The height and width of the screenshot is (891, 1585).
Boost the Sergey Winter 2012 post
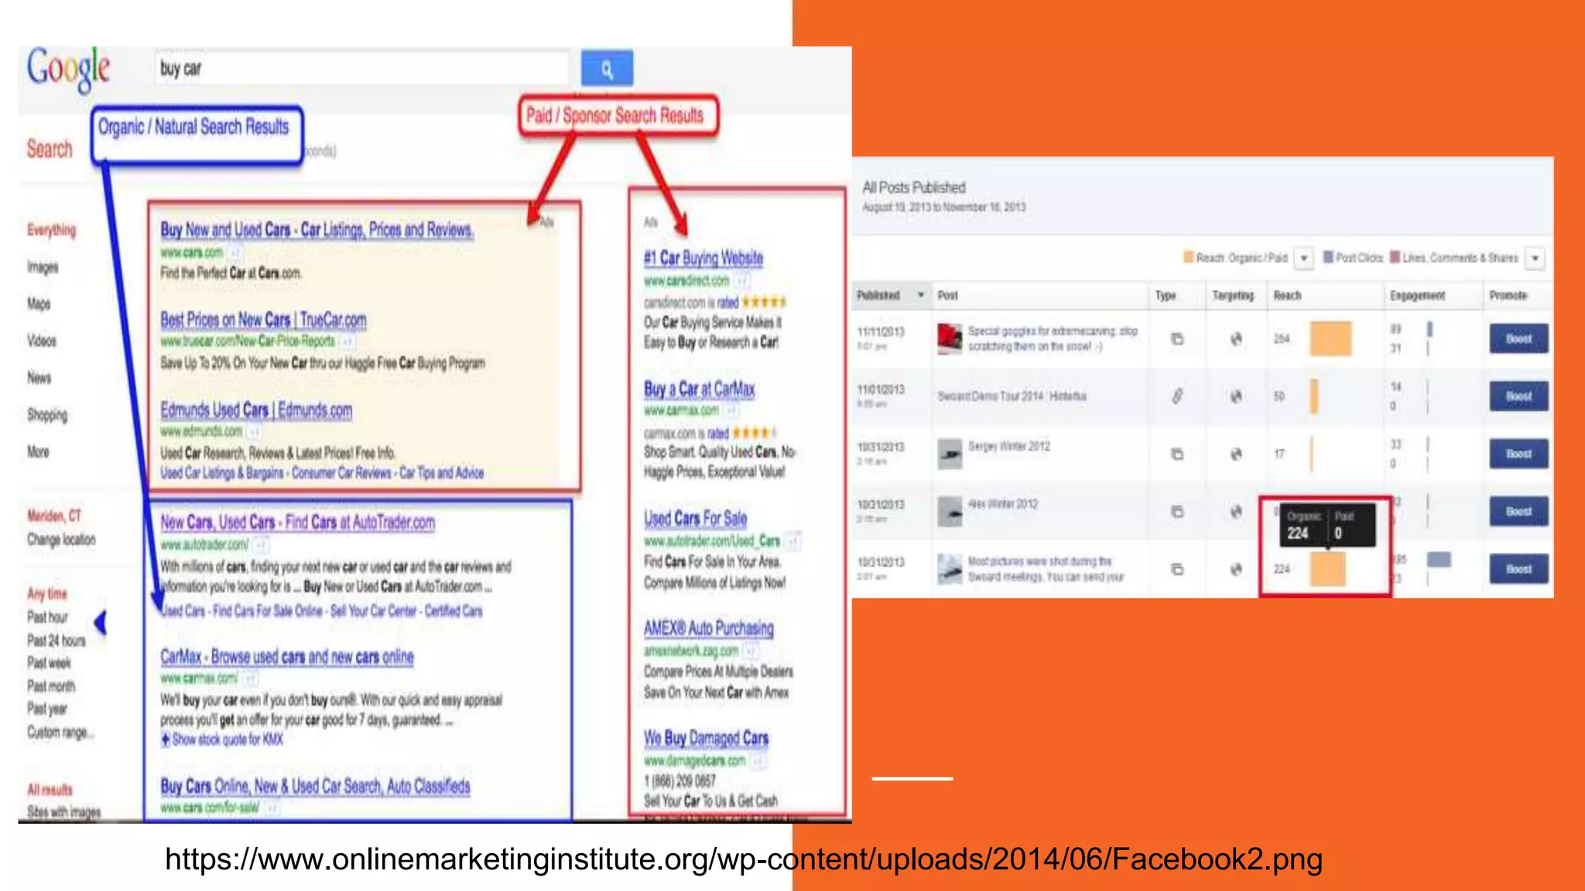[x=1518, y=454]
